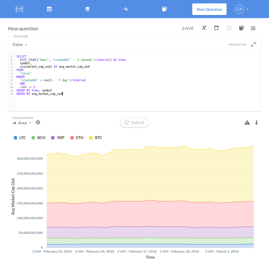Expand the Coins database dropdown
This screenshot has height=267, width=269.
click(x=20, y=44)
